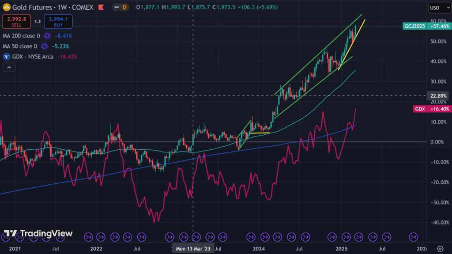Click the GCJ2025 price axis label
452x254 pixels.
point(414,26)
